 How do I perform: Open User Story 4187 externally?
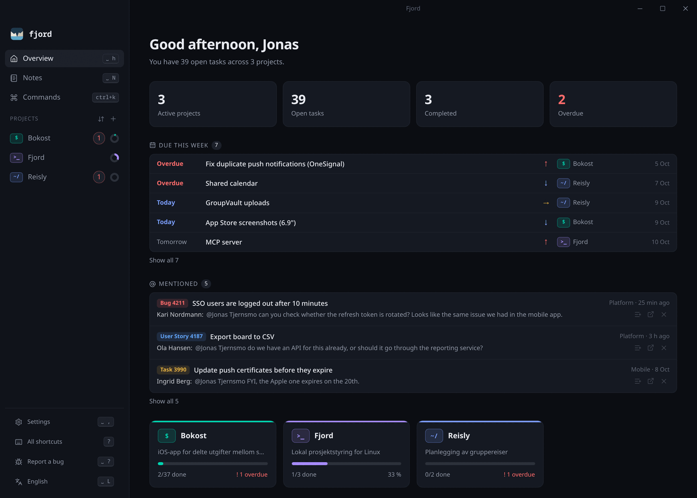click(651, 348)
